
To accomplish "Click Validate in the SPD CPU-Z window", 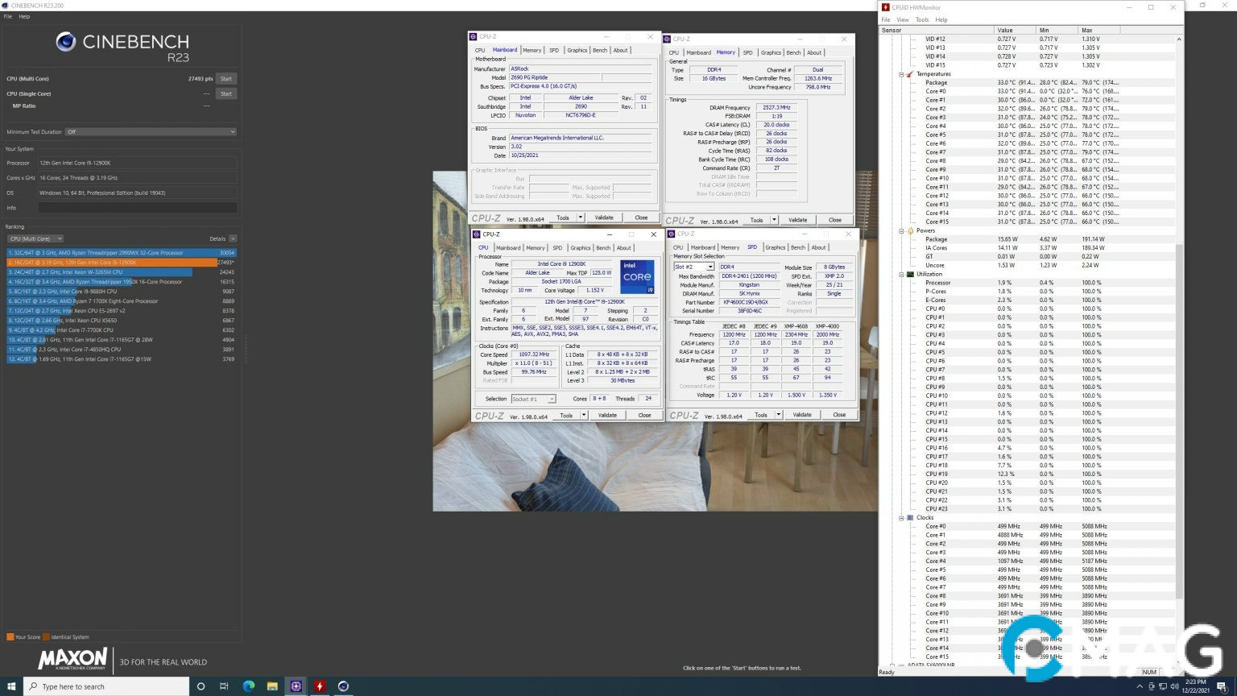I will point(802,415).
